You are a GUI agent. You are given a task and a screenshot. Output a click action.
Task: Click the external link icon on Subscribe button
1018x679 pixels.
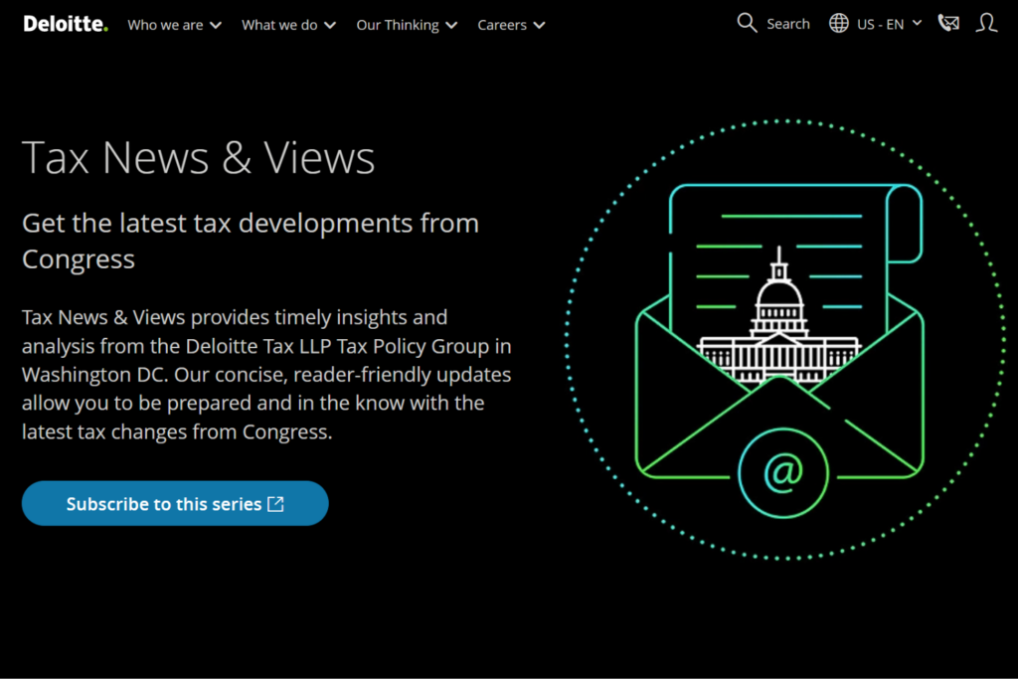tap(276, 504)
